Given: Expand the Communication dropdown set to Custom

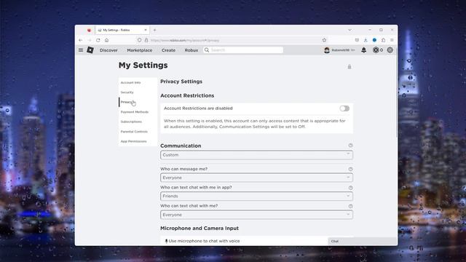Looking at the screenshot, I should pyautogui.click(x=256, y=155).
